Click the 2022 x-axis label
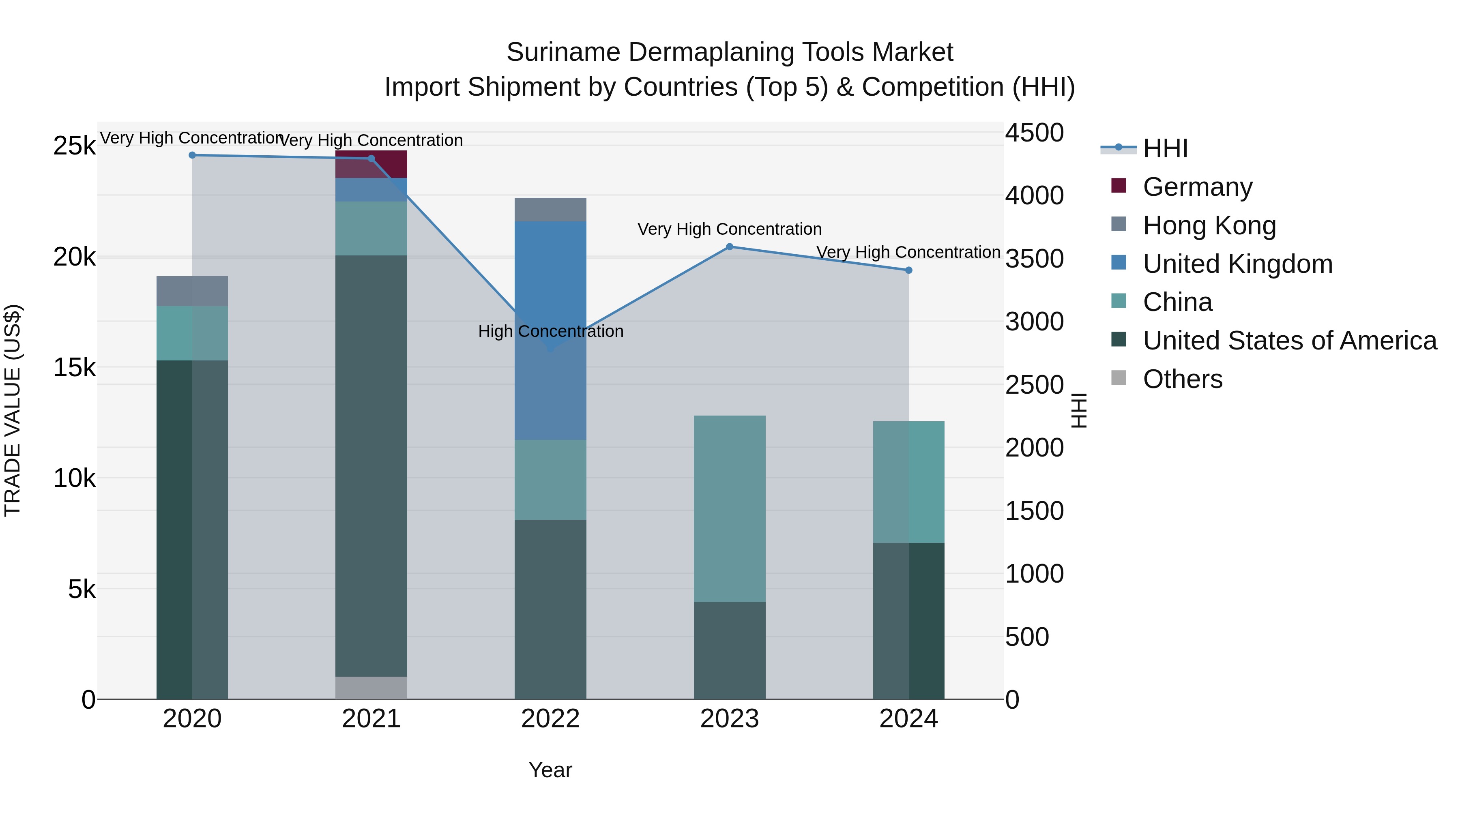Screen dimensions: 1460x821 coord(550,719)
